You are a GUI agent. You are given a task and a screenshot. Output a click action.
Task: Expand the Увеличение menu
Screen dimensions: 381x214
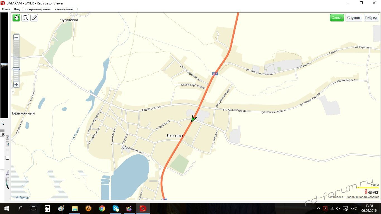coord(64,9)
